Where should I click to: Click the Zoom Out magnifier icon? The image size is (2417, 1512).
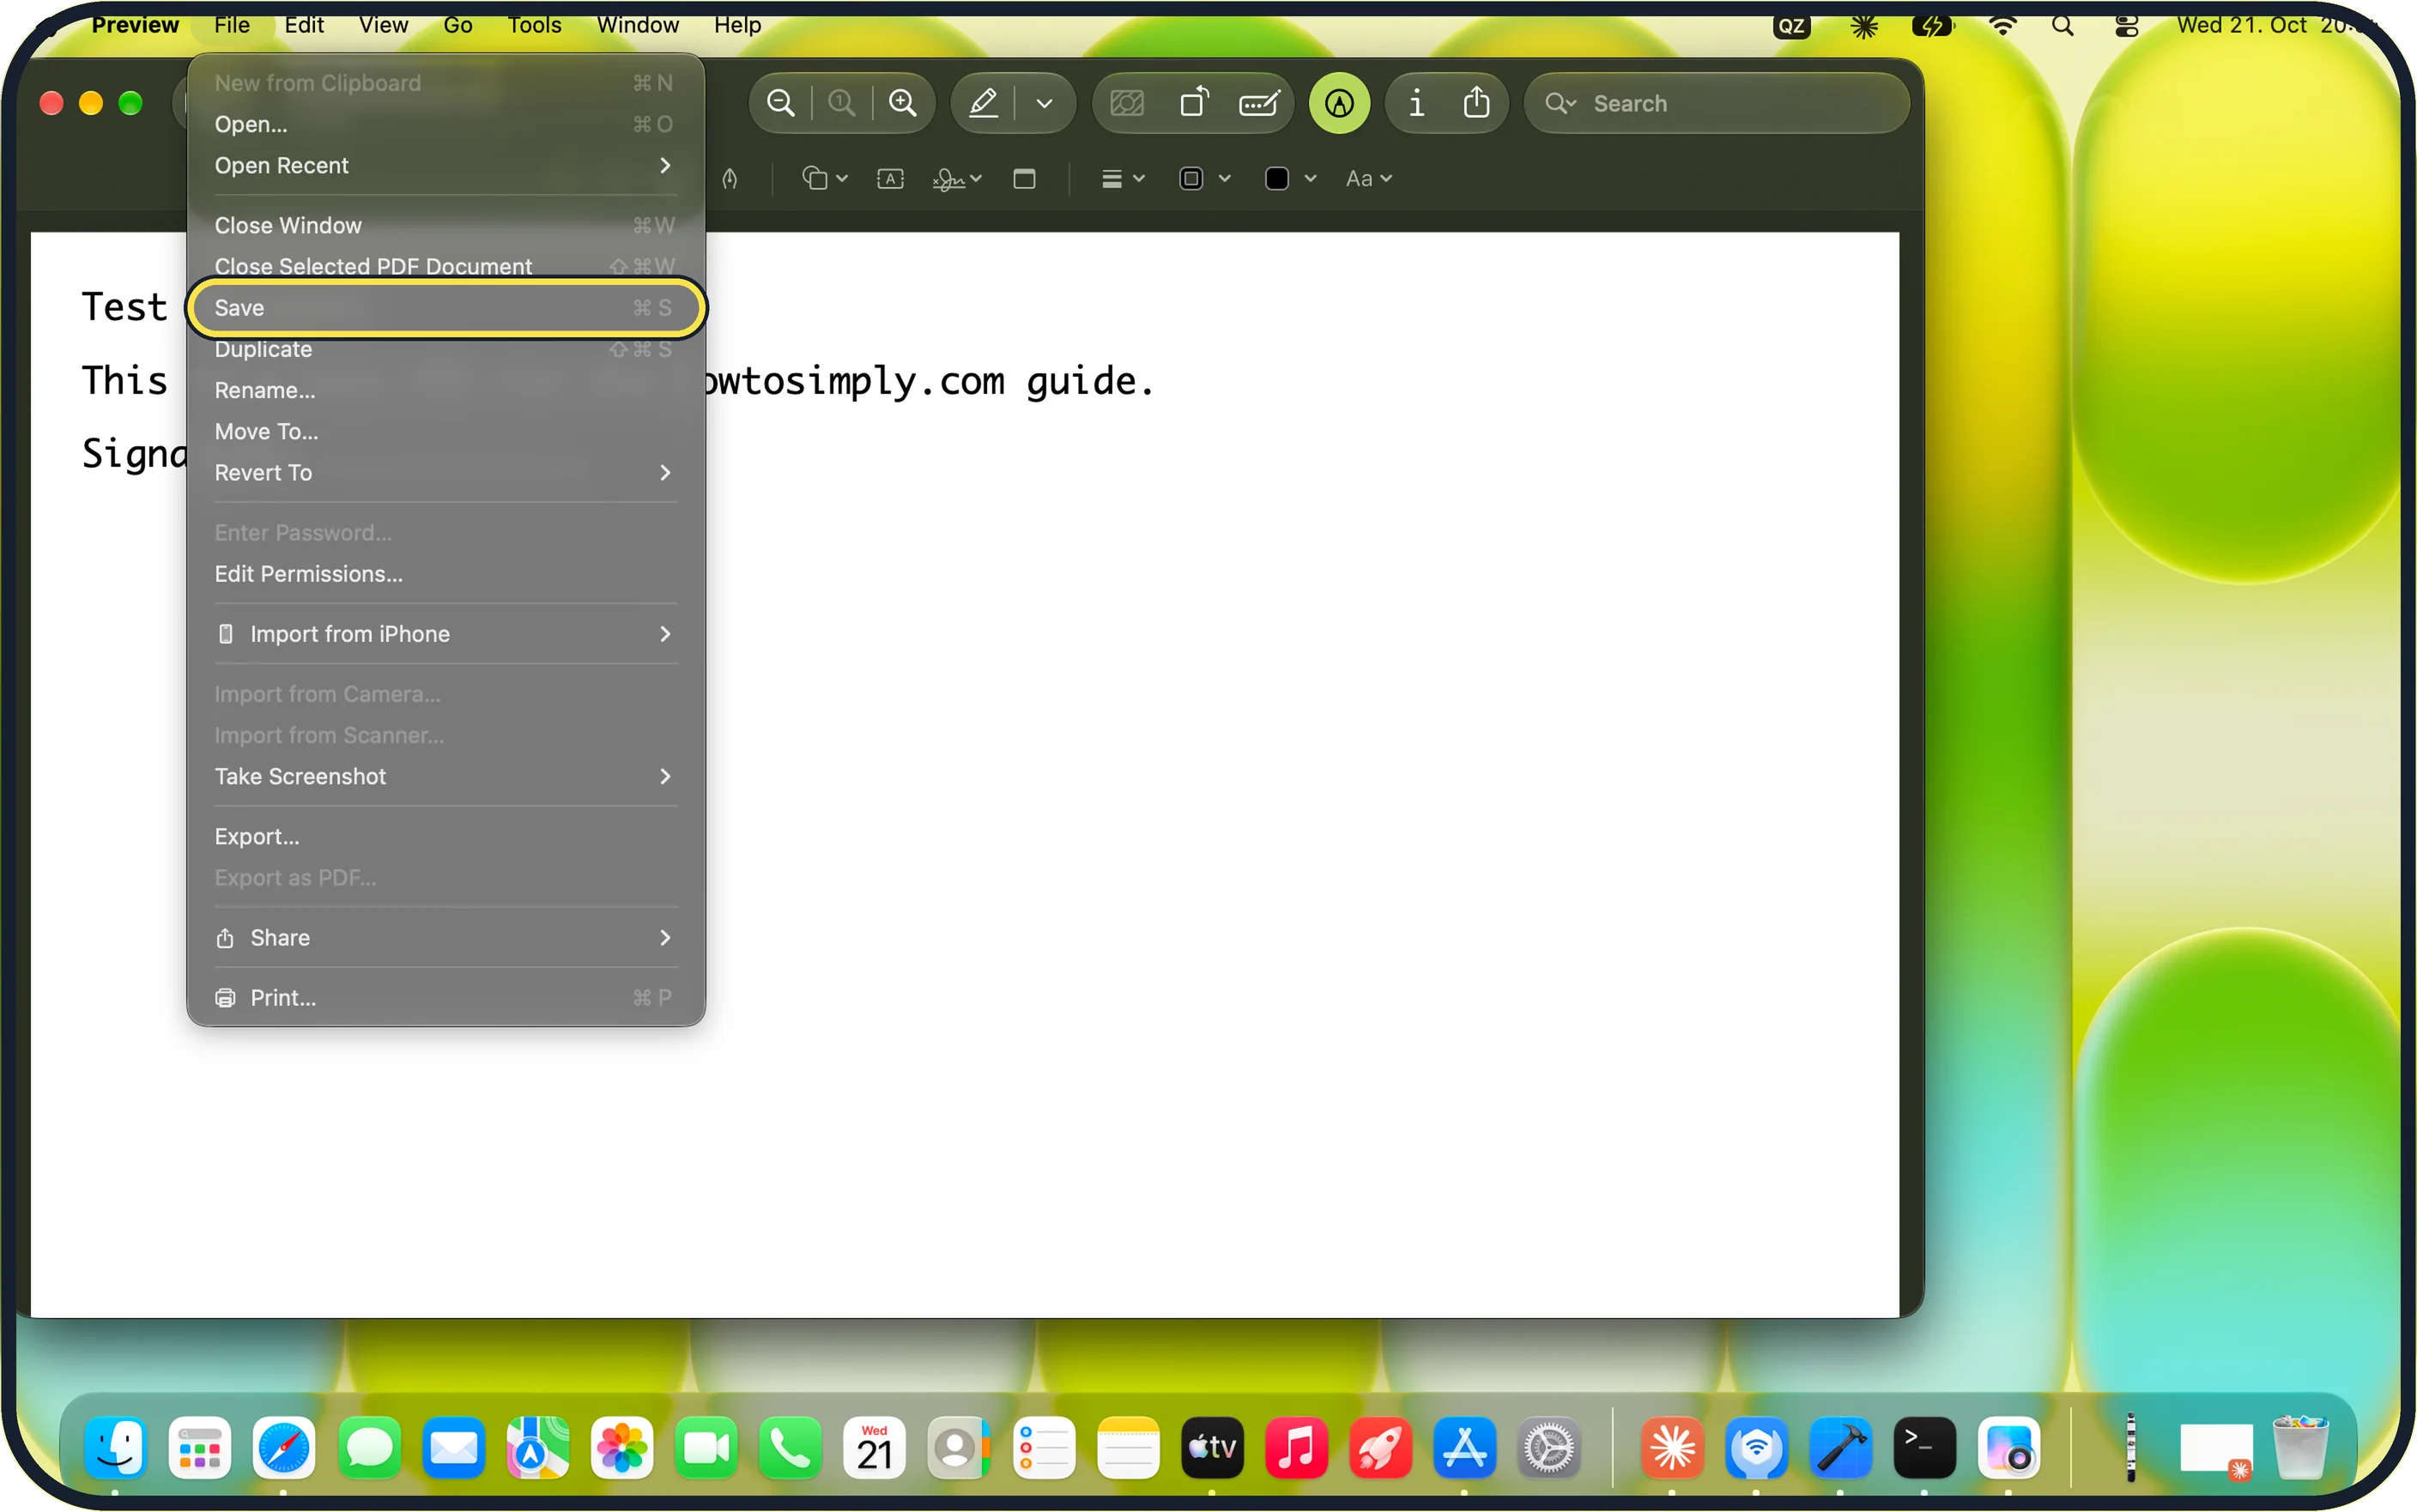tap(780, 103)
